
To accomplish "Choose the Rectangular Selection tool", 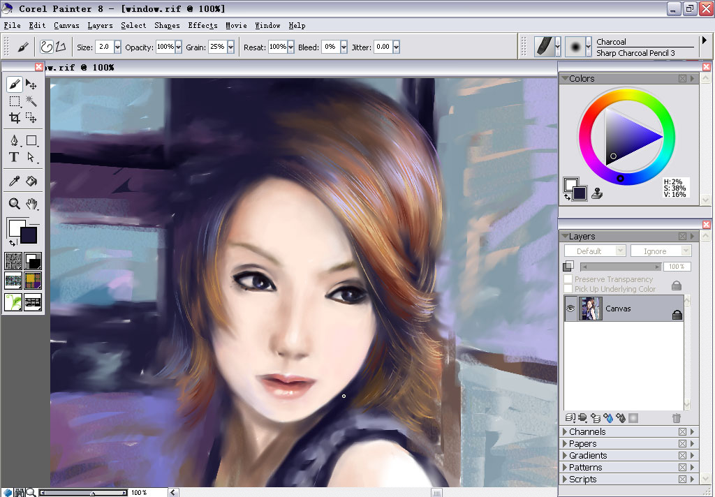I will pyautogui.click(x=15, y=101).
